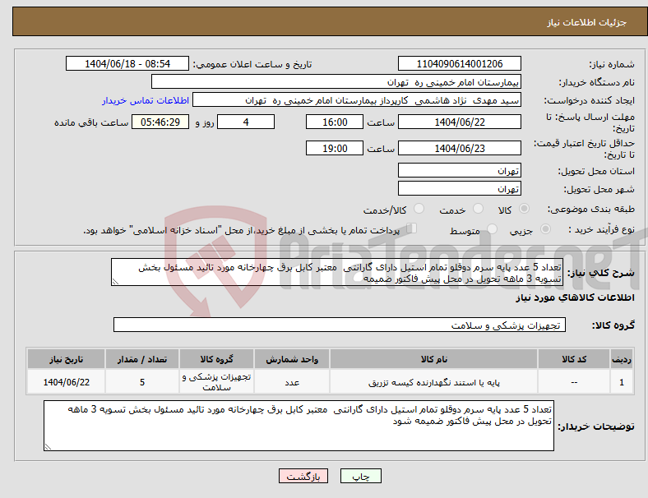Screen dimensions: 648x498
Task: Click the goods group field تجهیزات پزشکی و سلامت
Action: [340, 325]
